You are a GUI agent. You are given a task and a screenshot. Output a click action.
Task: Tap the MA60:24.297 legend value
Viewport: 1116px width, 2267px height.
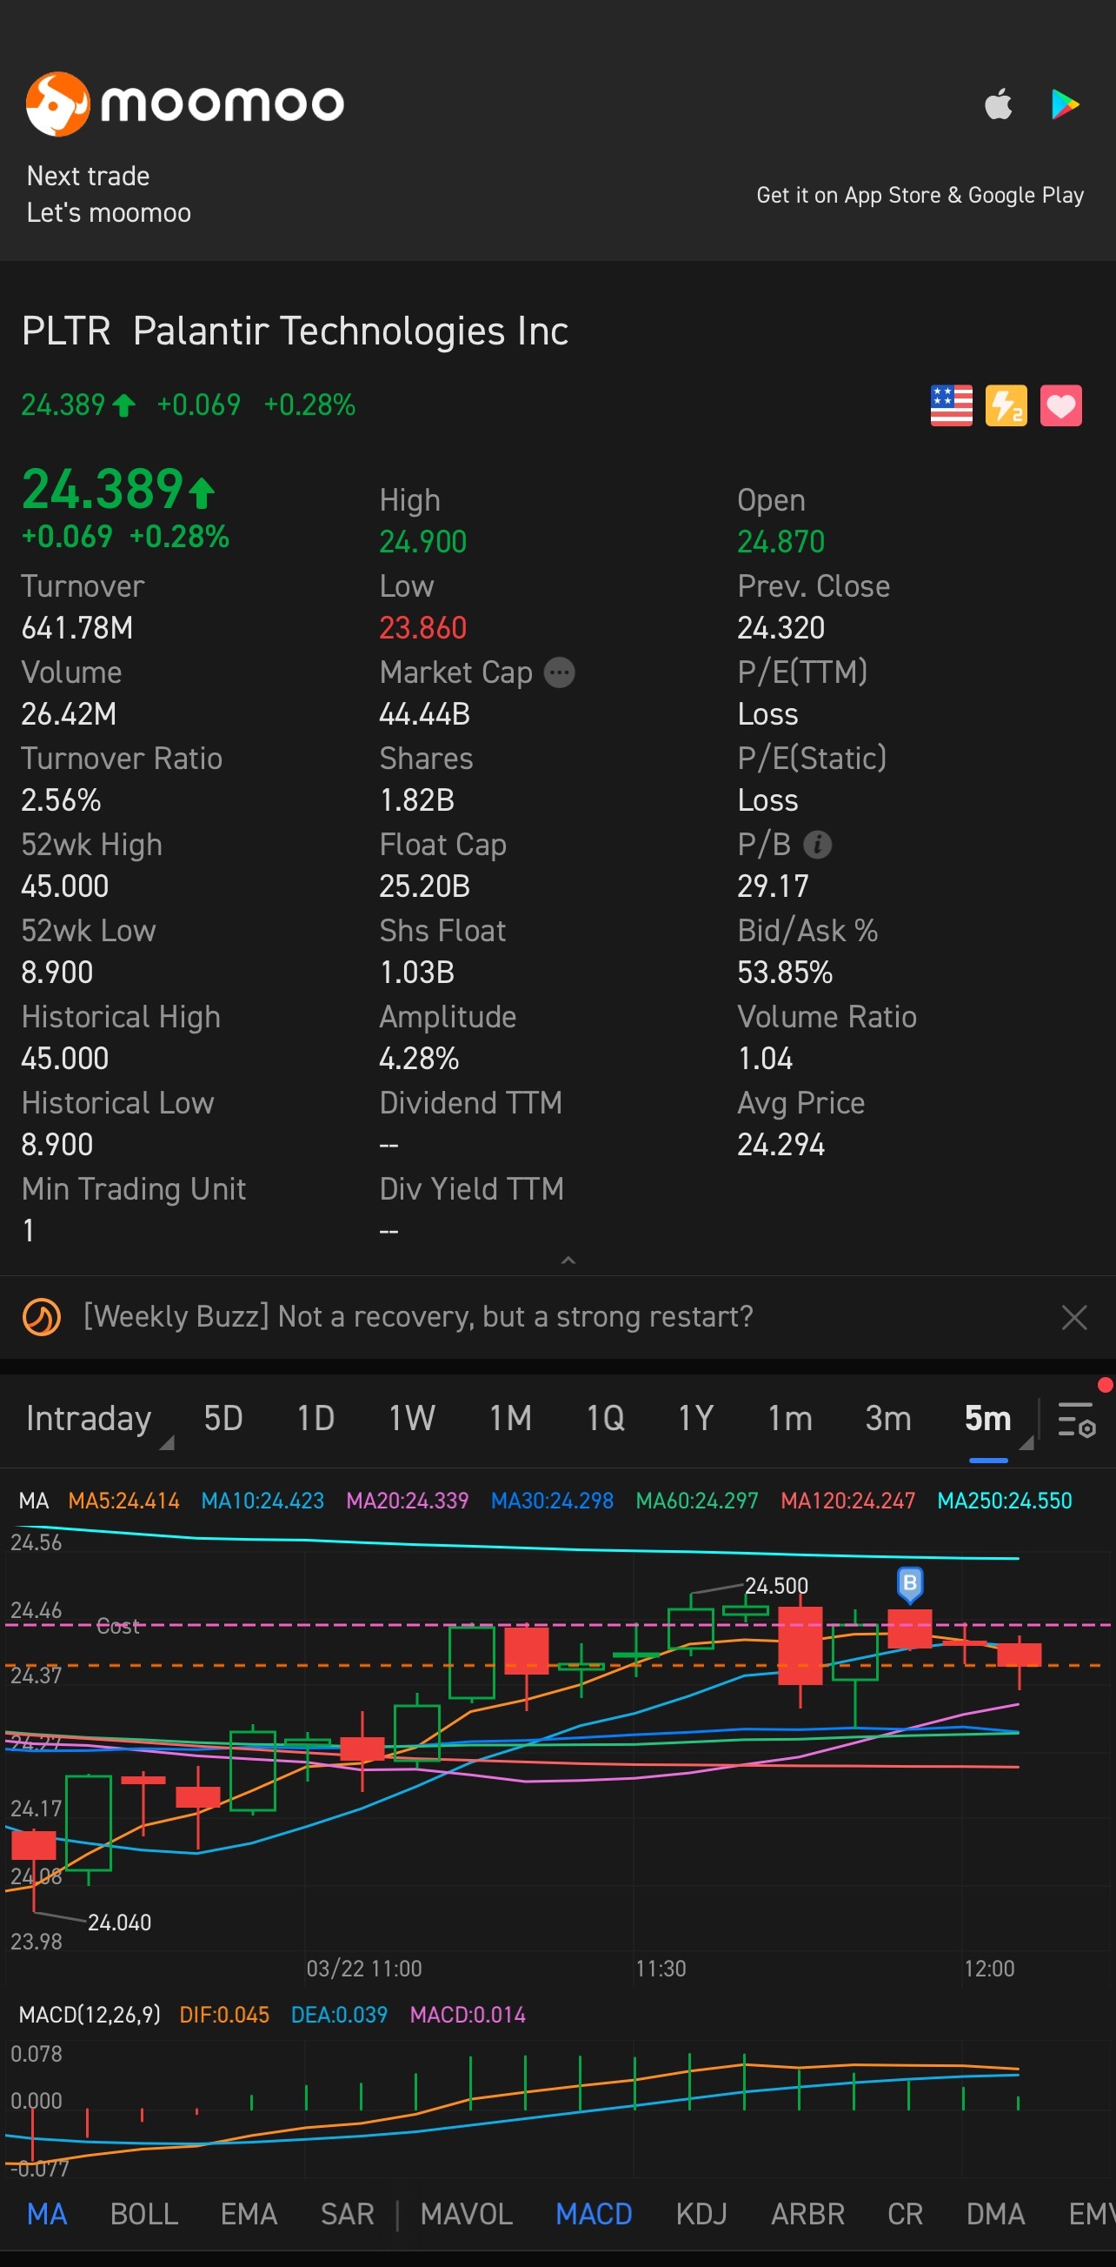[x=696, y=1501]
